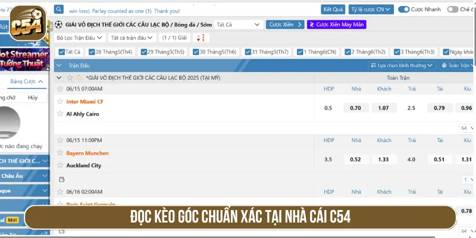Star the 06/16 02:00AM match time
The image size is (476, 238).
[60, 192]
